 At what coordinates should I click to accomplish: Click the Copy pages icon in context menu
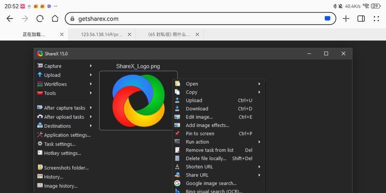177,92
